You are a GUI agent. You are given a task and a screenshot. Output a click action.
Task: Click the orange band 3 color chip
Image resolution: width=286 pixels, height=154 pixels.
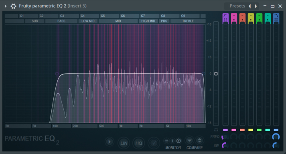242,130
